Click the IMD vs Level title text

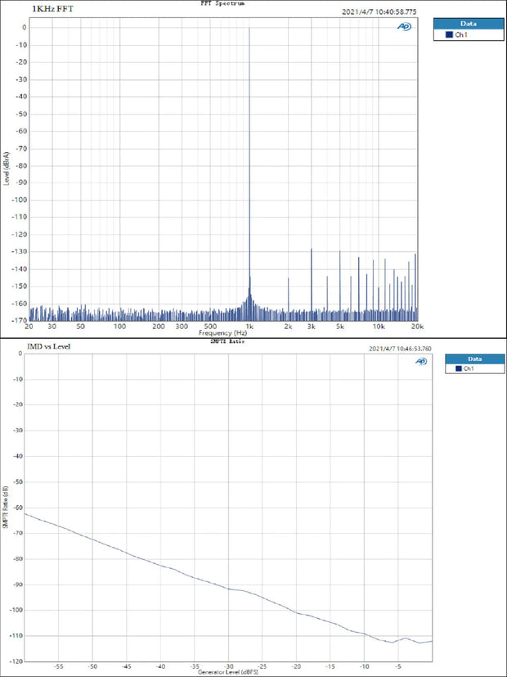[x=49, y=348]
